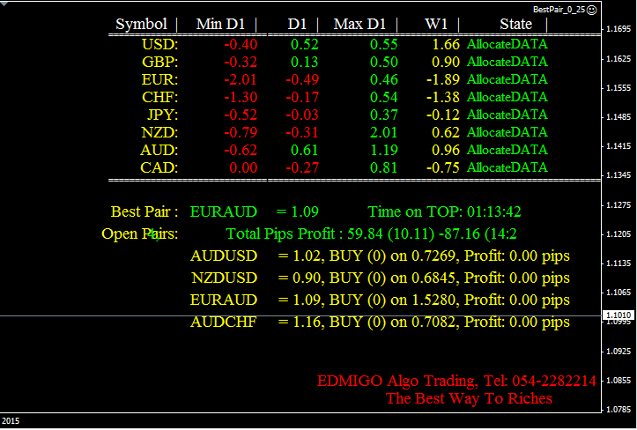Screen dimensions: 637x430
Task: Click the D1 column header
Action: pyautogui.click(x=297, y=24)
